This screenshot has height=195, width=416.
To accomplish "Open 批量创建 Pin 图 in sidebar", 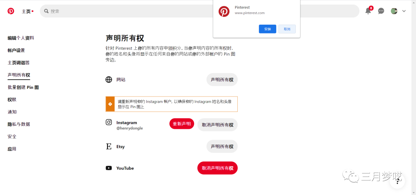I will click(x=23, y=87).
